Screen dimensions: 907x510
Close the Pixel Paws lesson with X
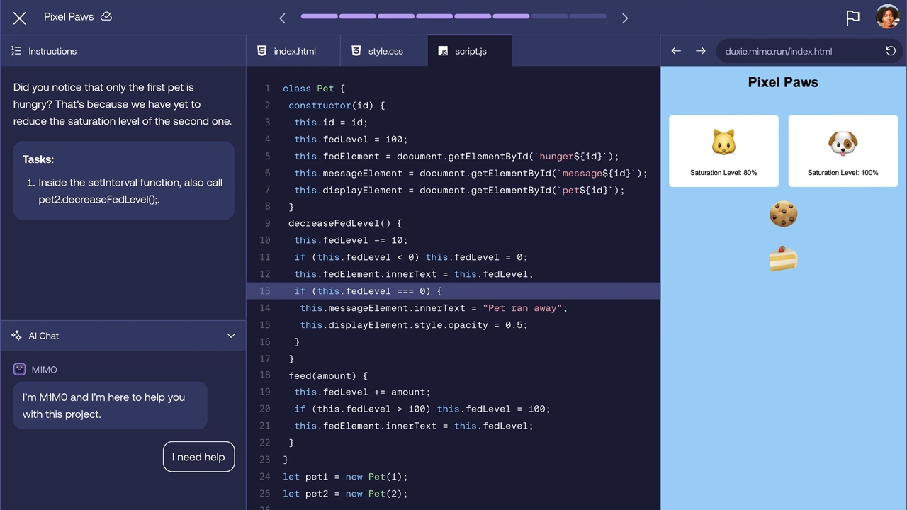click(19, 18)
